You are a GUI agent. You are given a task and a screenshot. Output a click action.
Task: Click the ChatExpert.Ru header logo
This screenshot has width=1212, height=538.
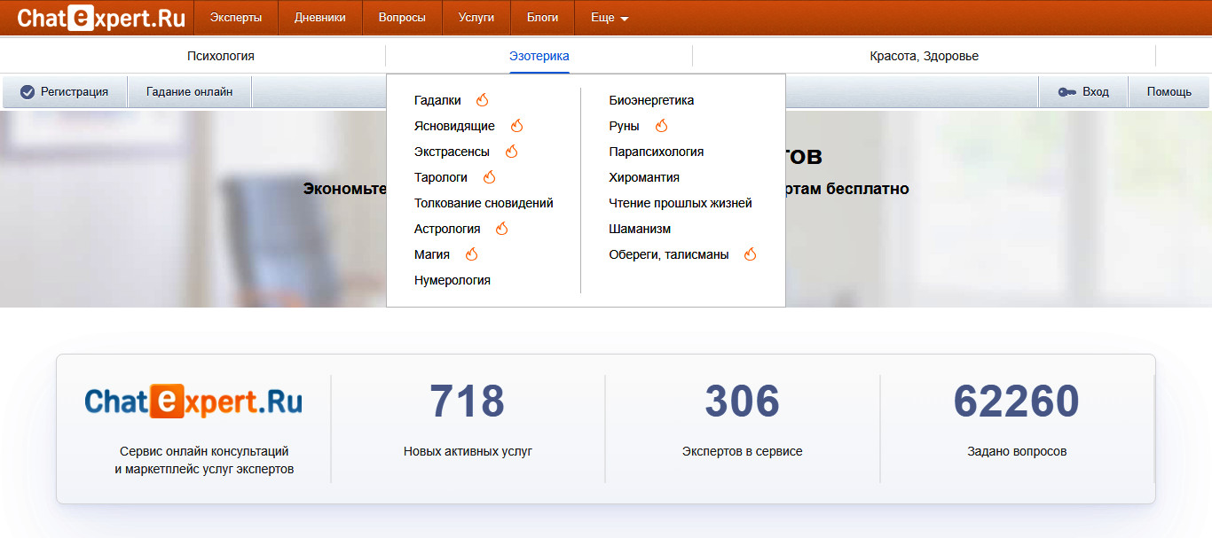[x=101, y=17]
